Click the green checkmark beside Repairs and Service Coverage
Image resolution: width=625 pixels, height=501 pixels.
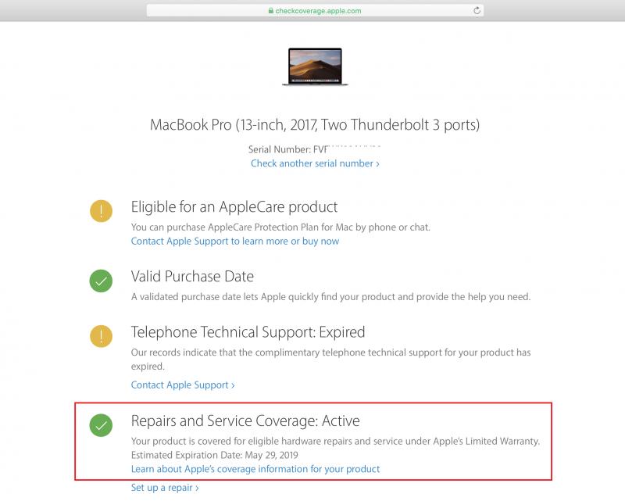[102, 425]
